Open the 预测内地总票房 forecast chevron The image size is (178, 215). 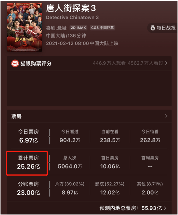pyautogui.click(x=165, y=208)
